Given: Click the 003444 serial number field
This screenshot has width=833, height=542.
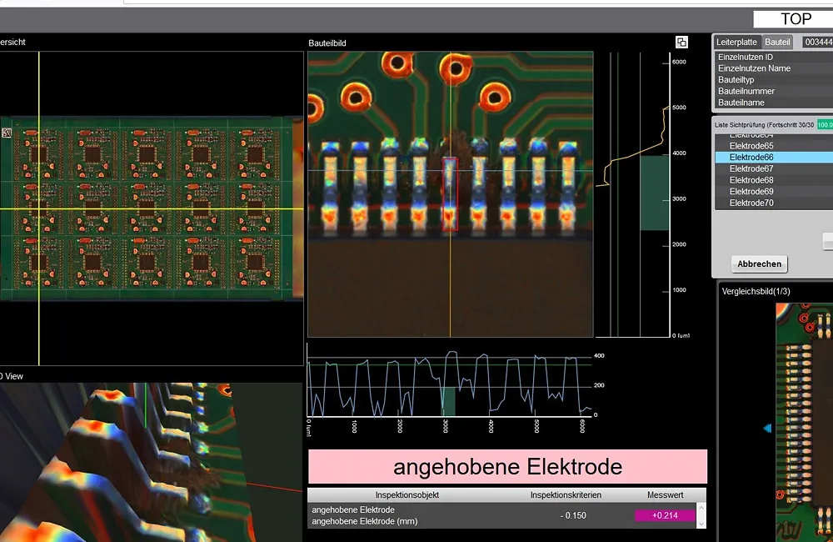Looking at the screenshot, I should 817,42.
